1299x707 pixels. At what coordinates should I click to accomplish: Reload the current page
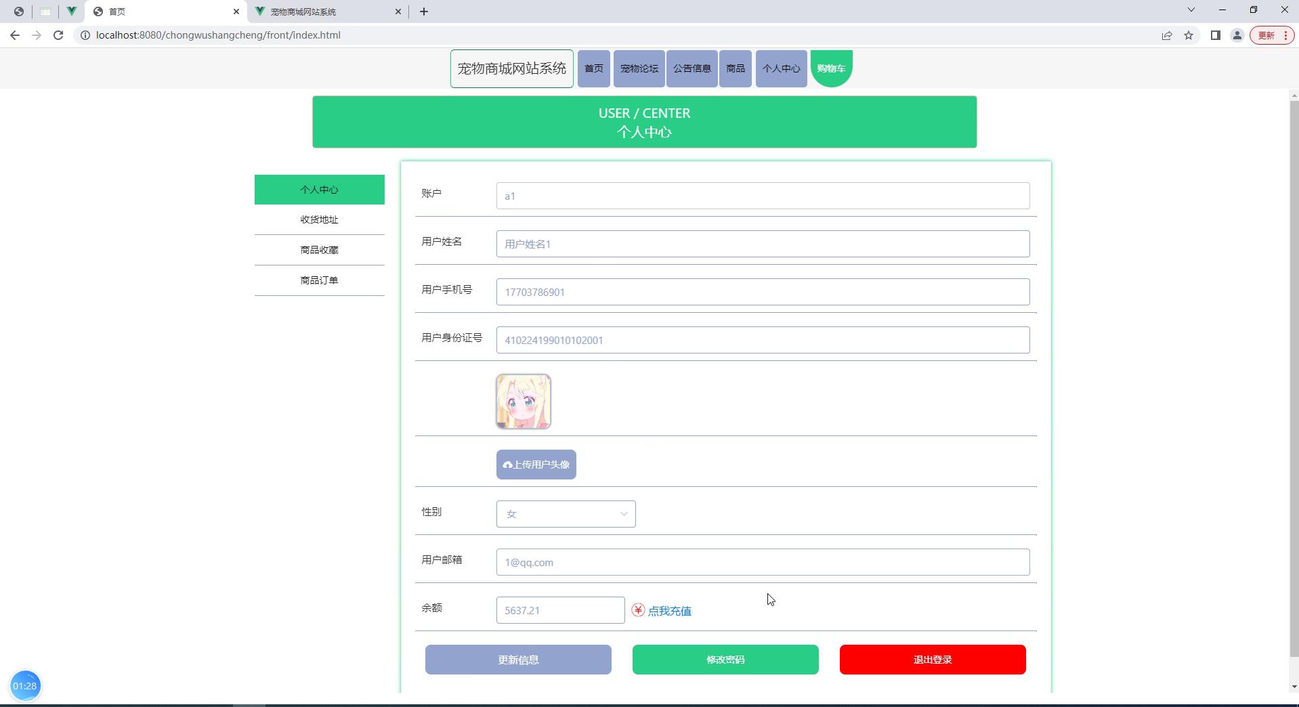[x=58, y=35]
